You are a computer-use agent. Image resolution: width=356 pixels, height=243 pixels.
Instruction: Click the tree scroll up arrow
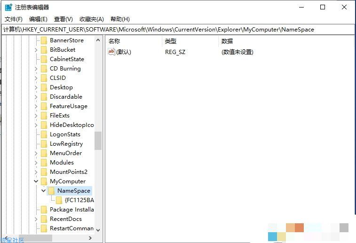[98, 40]
